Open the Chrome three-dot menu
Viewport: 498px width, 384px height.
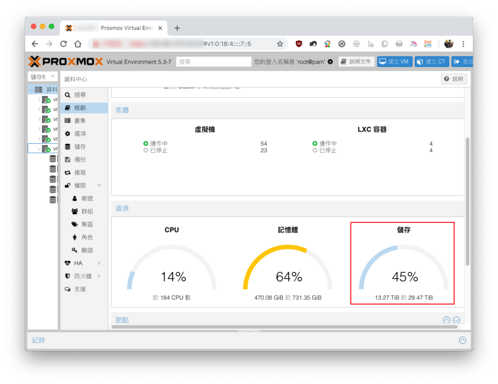click(463, 44)
